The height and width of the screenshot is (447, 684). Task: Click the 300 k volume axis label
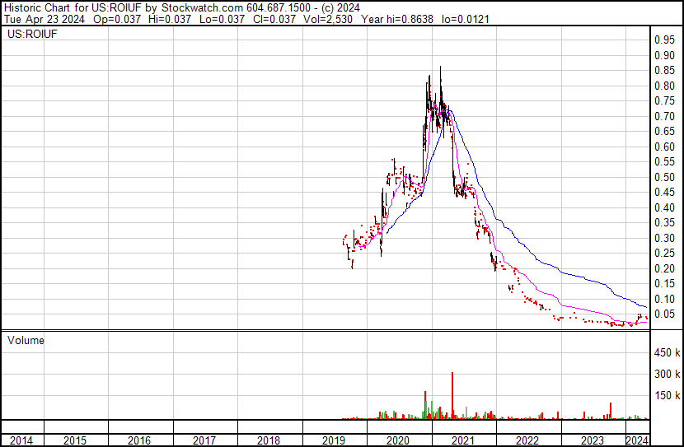coord(667,374)
